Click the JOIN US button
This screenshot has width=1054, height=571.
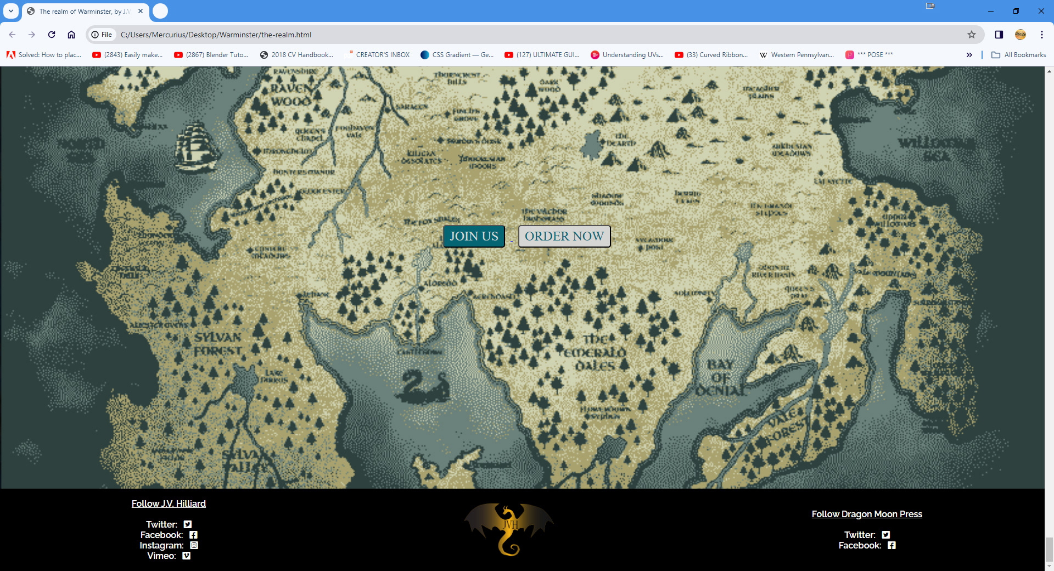coord(474,237)
